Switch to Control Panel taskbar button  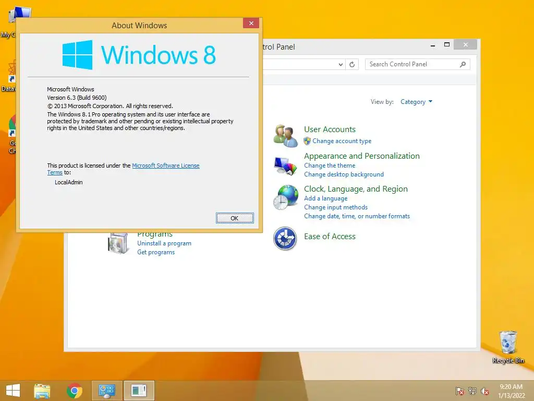pyautogui.click(x=106, y=391)
